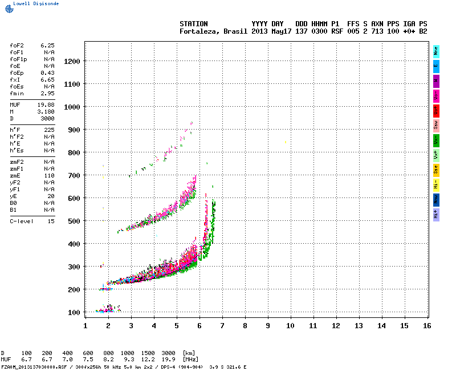456x371 pixels.
Task: Select the pink Ssw legend swatch
Action: 436,126
